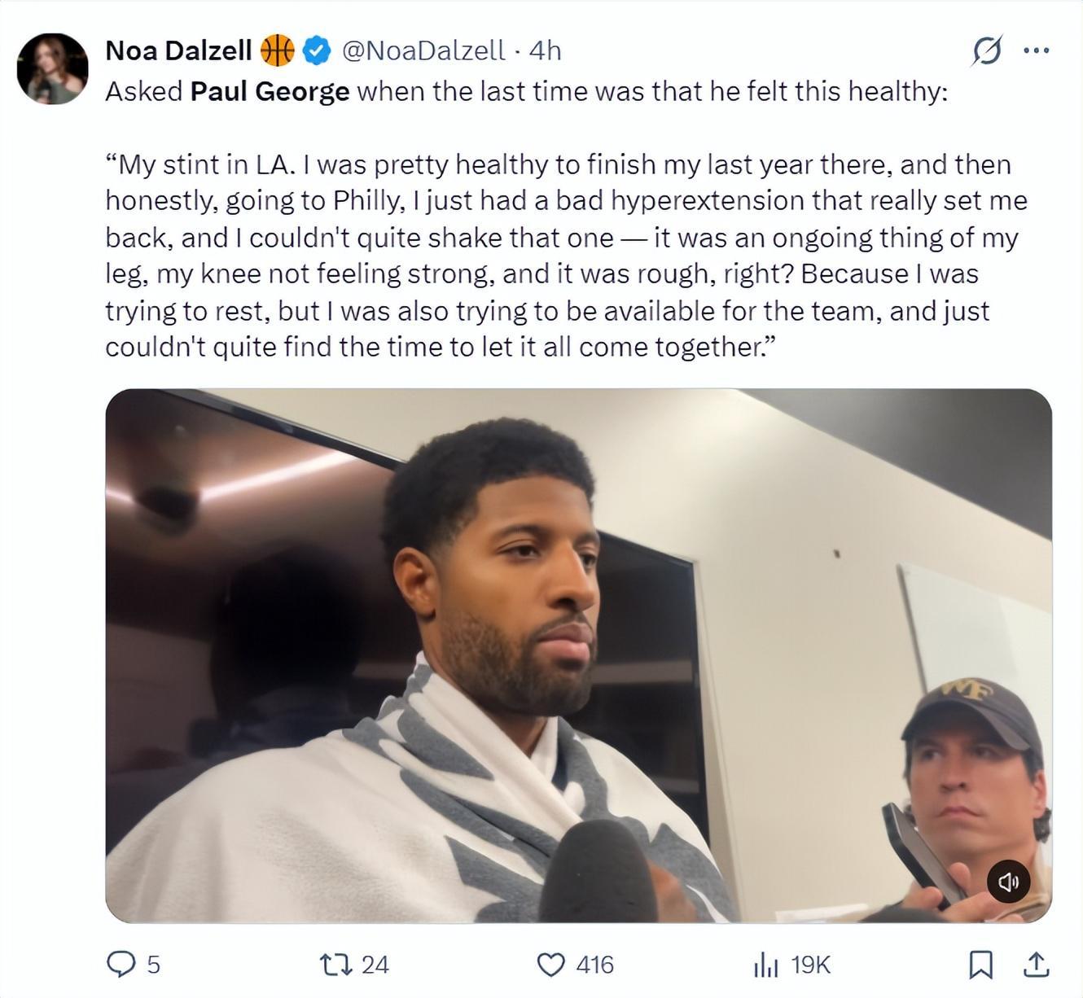Open the three-dot more options menu

(1036, 50)
